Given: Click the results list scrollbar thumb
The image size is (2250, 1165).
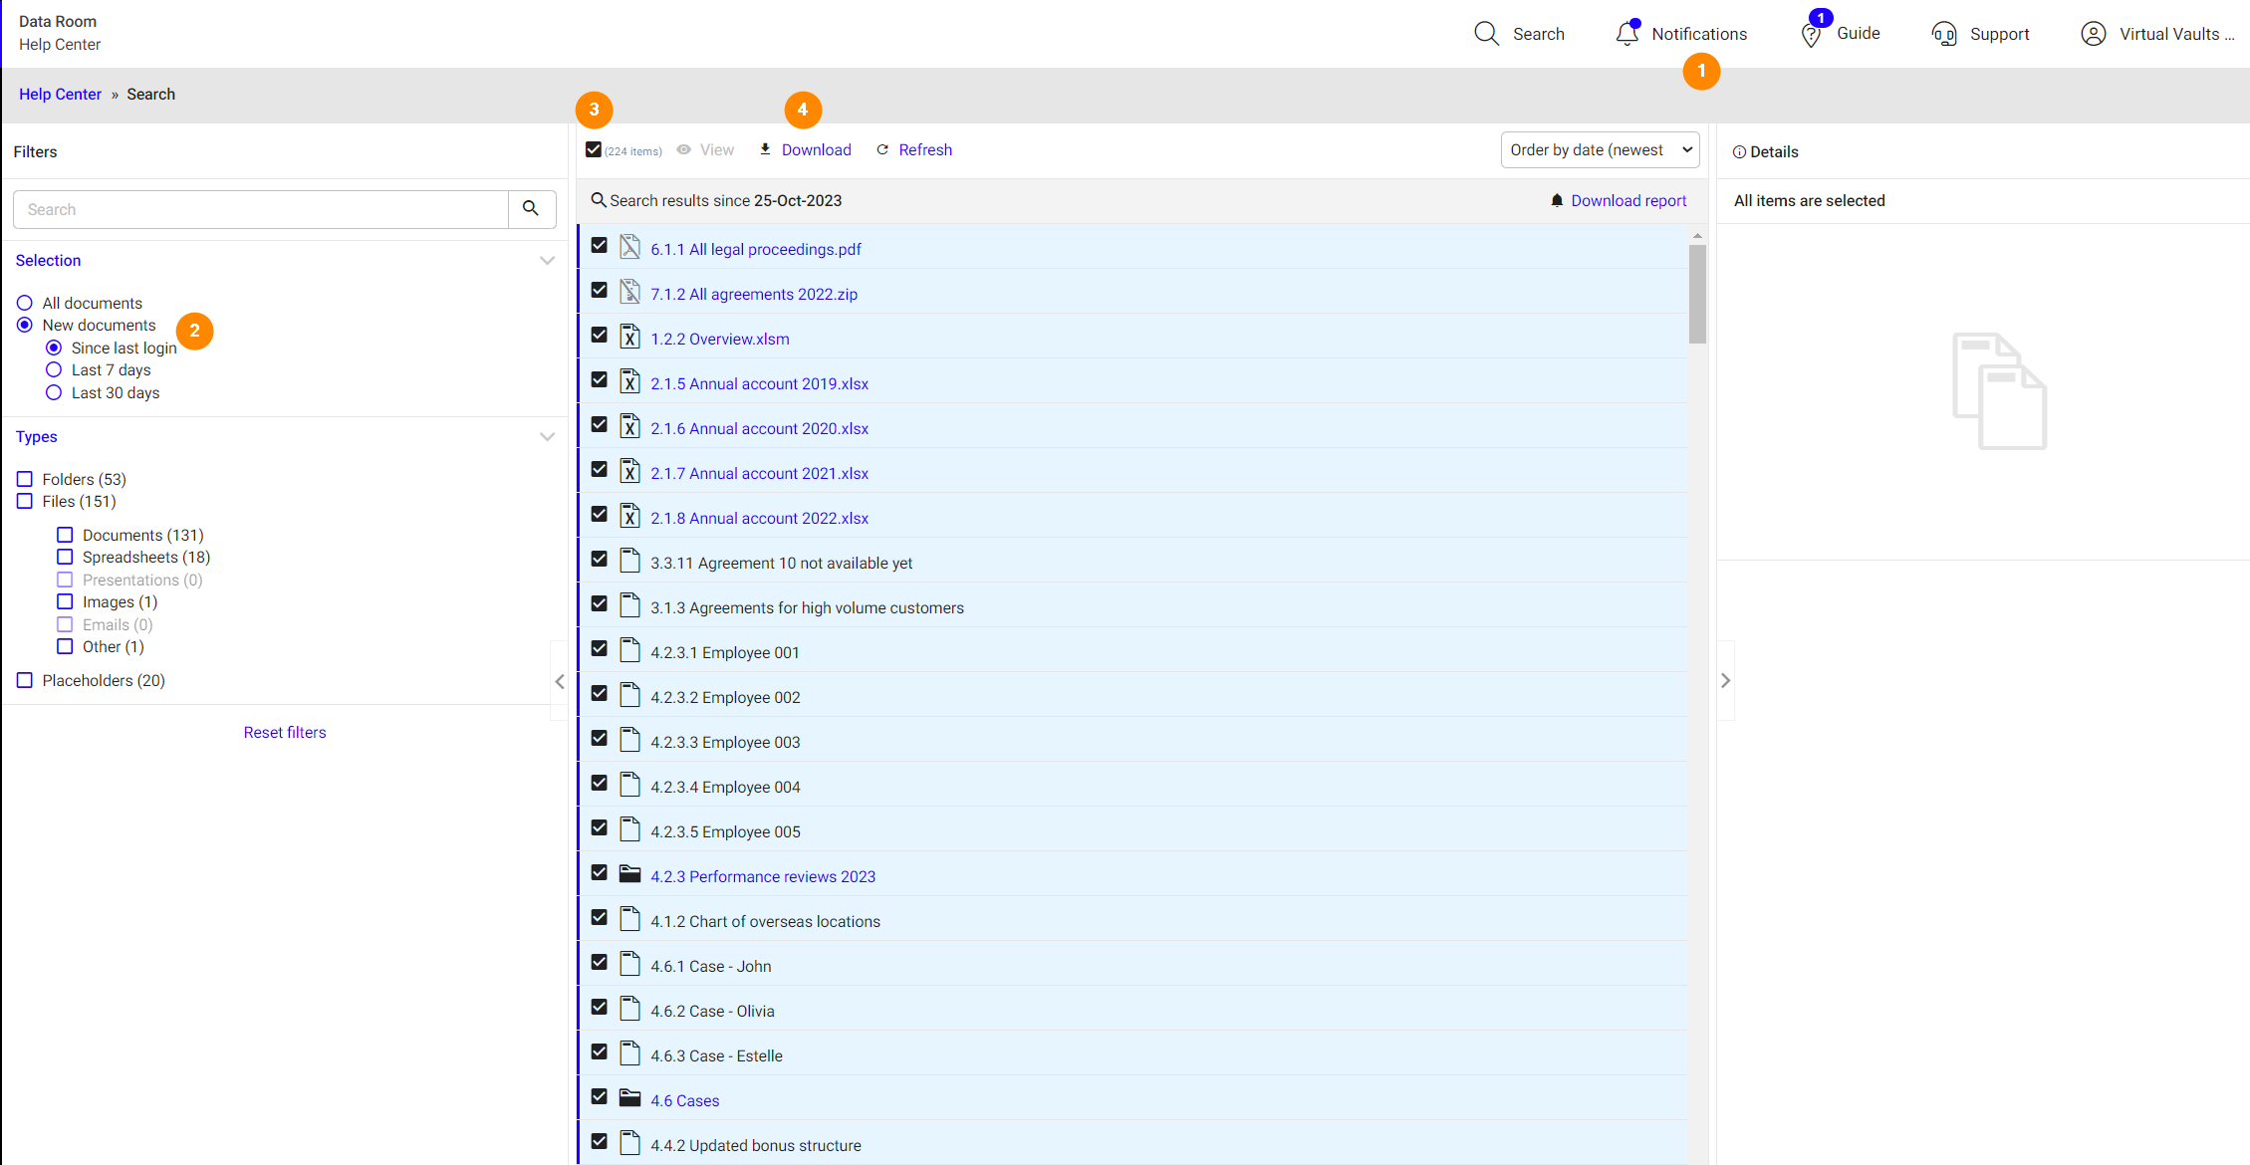Looking at the screenshot, I should (x=1697, y=294).
